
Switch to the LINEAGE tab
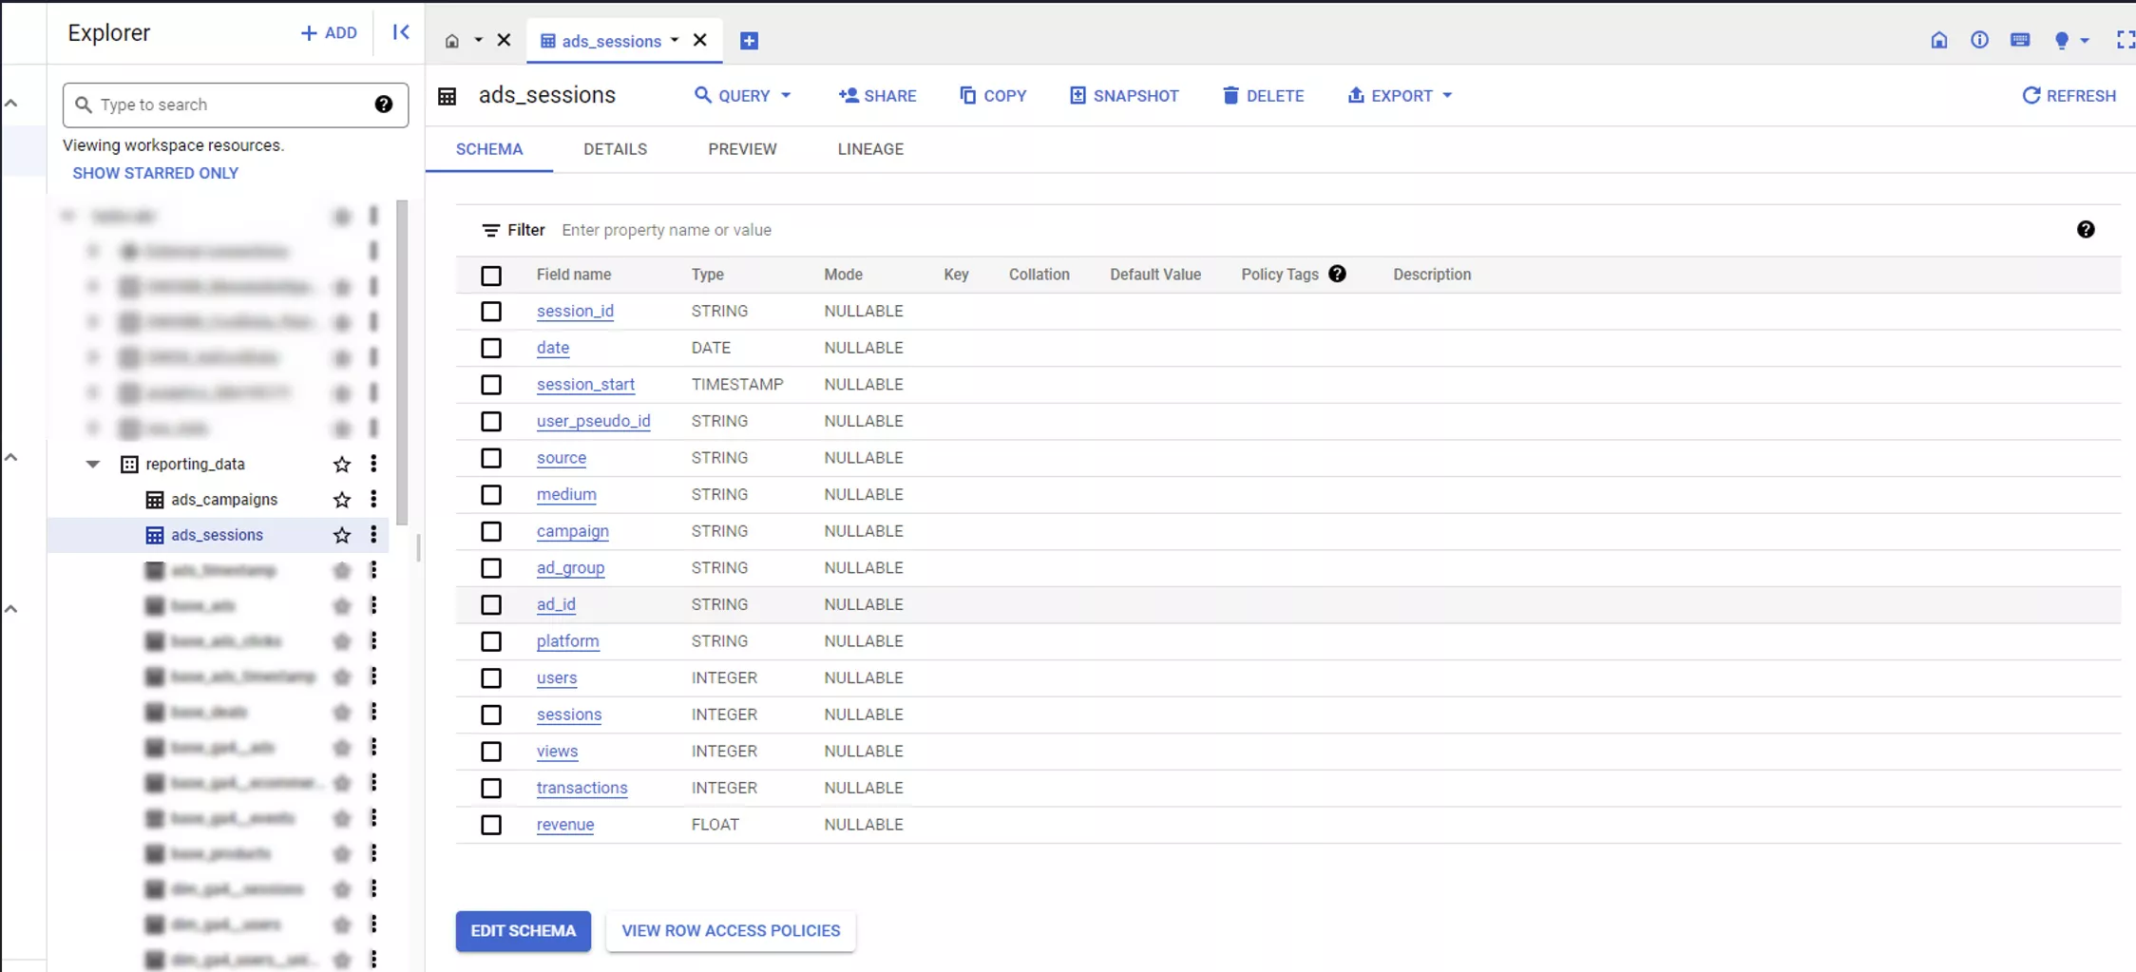pyautogui.click(x=870, y=149)
